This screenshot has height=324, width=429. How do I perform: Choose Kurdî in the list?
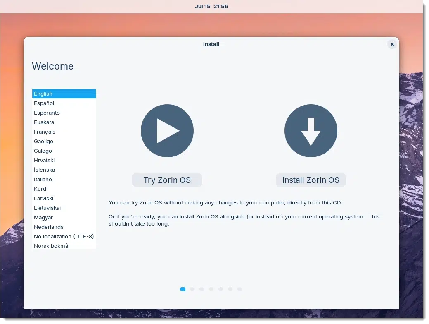64,189
